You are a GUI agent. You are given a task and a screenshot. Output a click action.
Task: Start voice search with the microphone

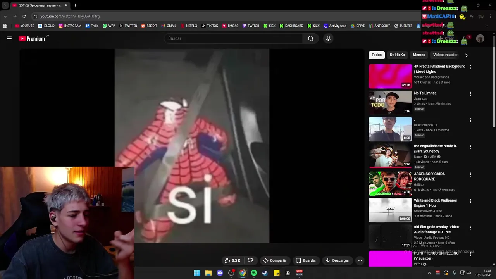coord(328,38)
